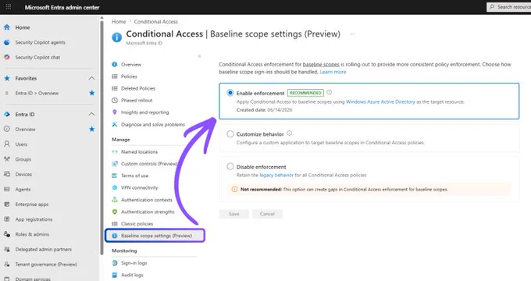Open the Sign-in logs menu item
This screenshot has width=531, height=281.
134,263
